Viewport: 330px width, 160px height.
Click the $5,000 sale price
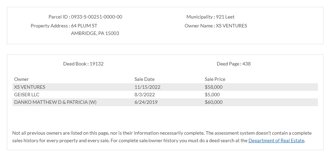click(212, 95)
